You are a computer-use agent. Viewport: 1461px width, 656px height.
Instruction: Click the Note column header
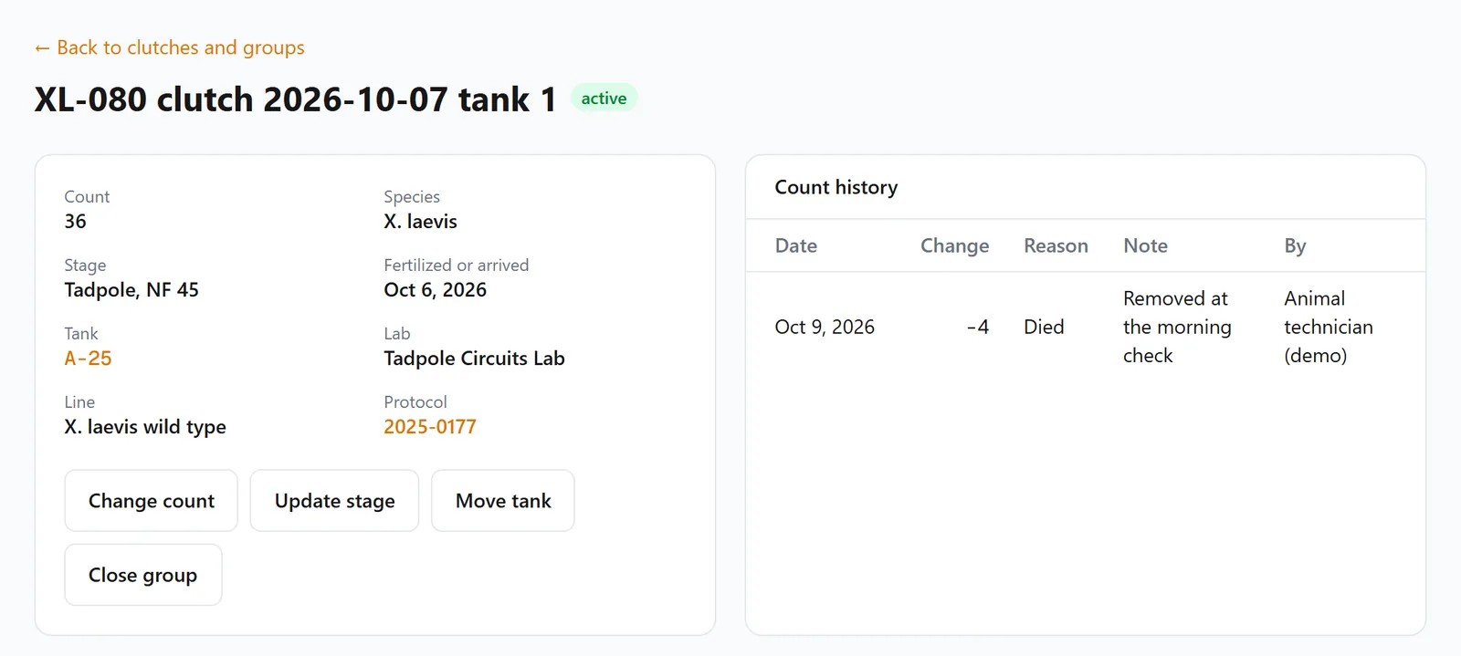tap(1145, 245)
